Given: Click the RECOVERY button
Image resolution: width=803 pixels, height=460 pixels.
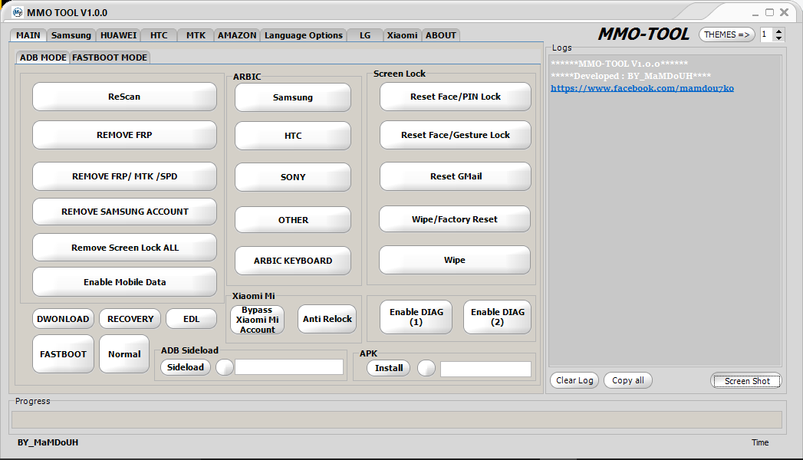Looking at the screenshot, I should [x=130, y=319].
